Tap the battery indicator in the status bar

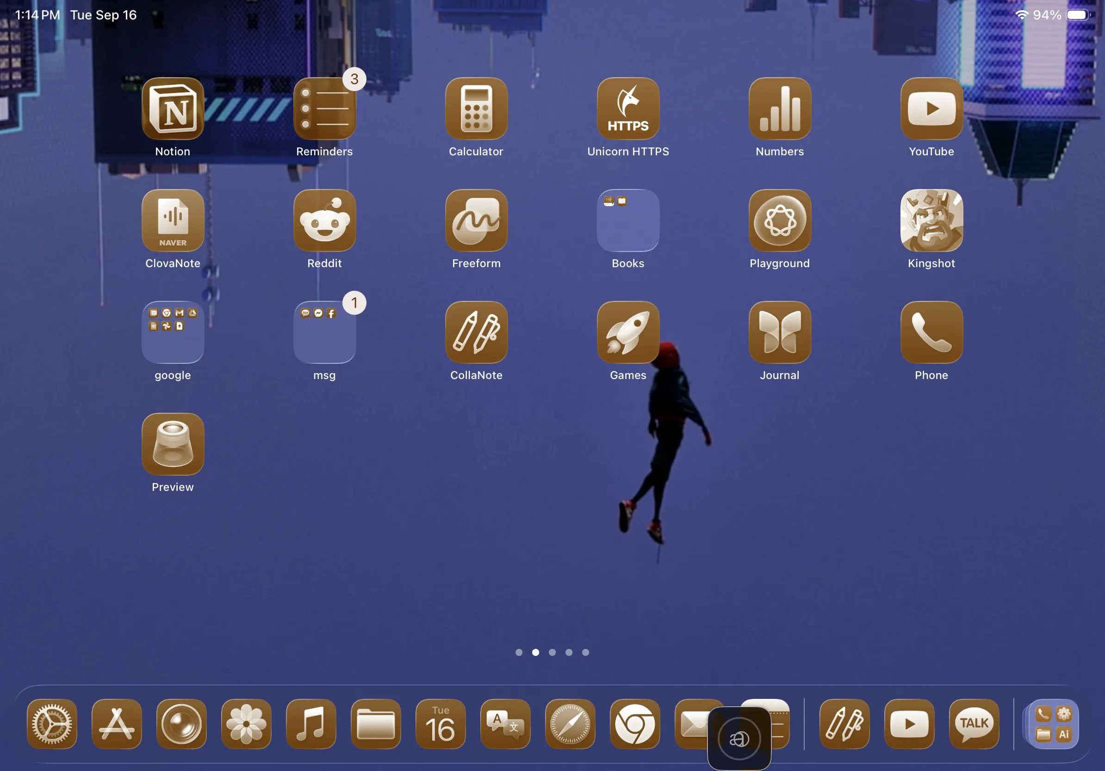1079,15
